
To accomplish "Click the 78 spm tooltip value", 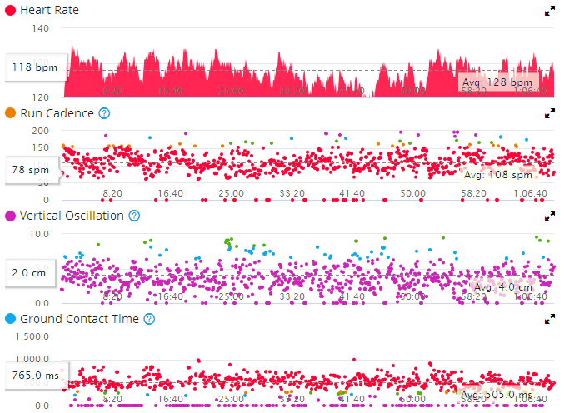I will pos(31,170).
